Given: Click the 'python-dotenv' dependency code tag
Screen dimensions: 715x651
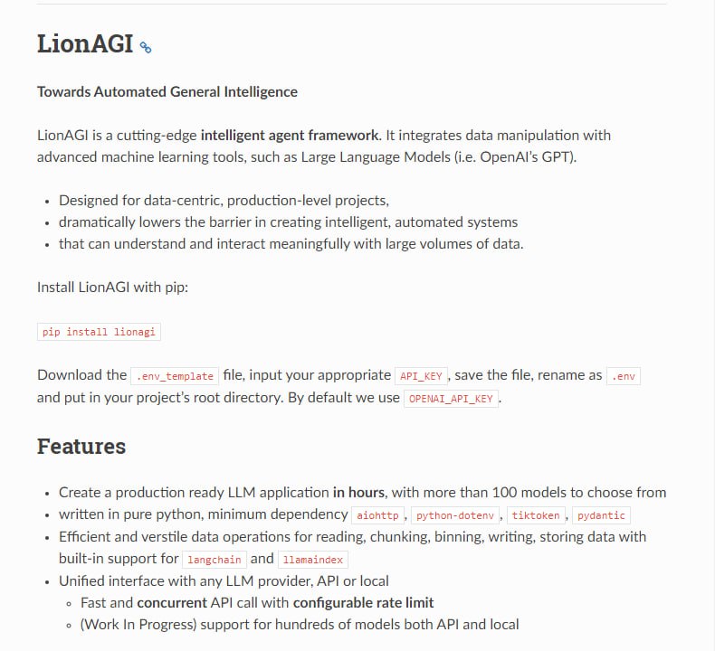Looking at the screenshot, I should tap(457, 515).
